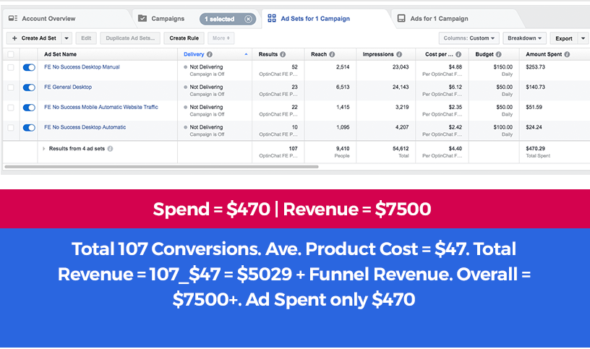Viewport: 590px width, 349px height.
Task: Click the Results column info icon
Action: 283,54
